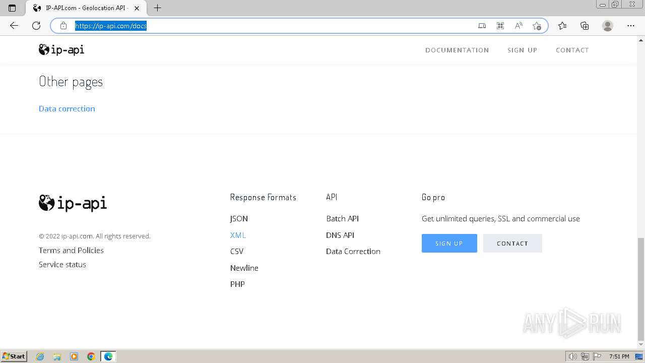Open SIGN UP nav item in header
Image resolution: width=645 pixels, height=363 pixels.
(x=522, y=50)
